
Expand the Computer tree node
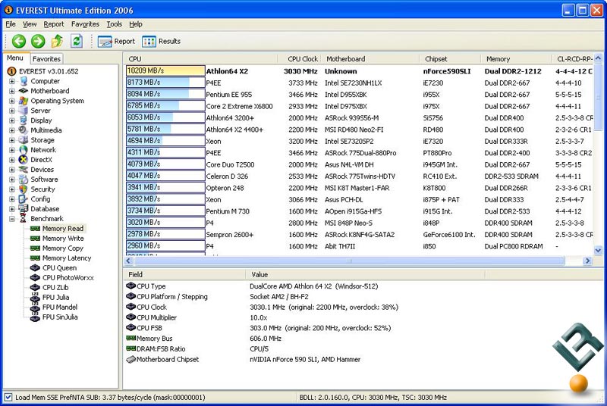pos(12,81)
